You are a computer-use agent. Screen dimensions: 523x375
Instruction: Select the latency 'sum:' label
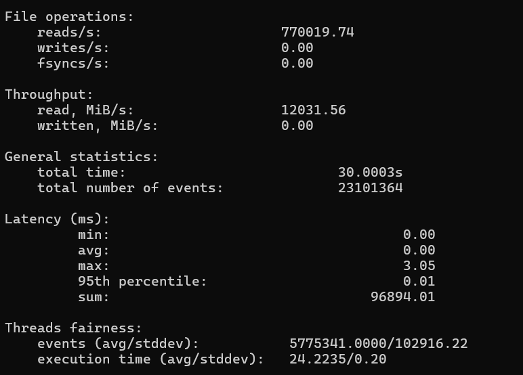[x=93, y=297]
